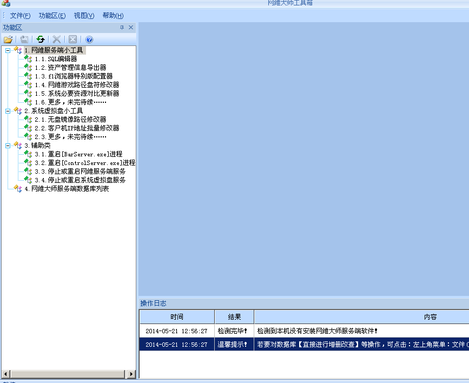Select 2.2.客户机IP地址批量修改器 tree item
Image resolution: width=469 pixels, height=383 pixels.
tap(77, 128)
